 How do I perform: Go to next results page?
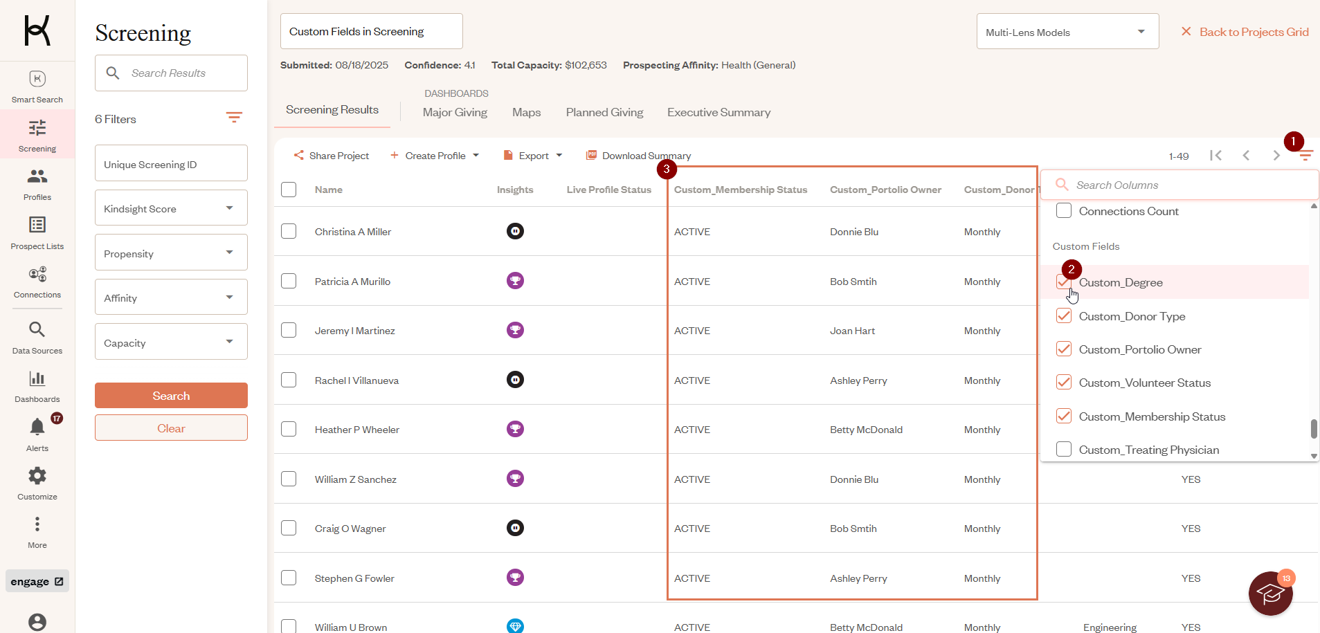pos(1276,155)
